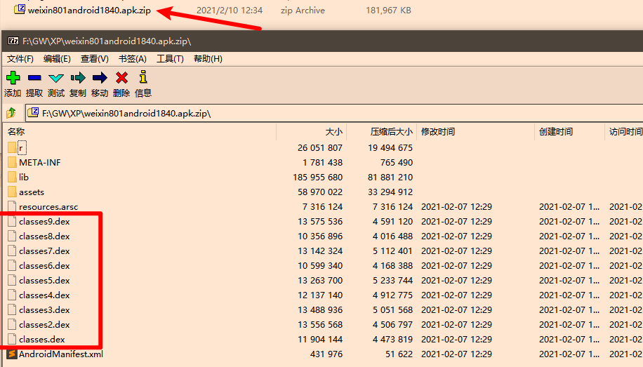Select the META-INF folder icon

[12, 162]
